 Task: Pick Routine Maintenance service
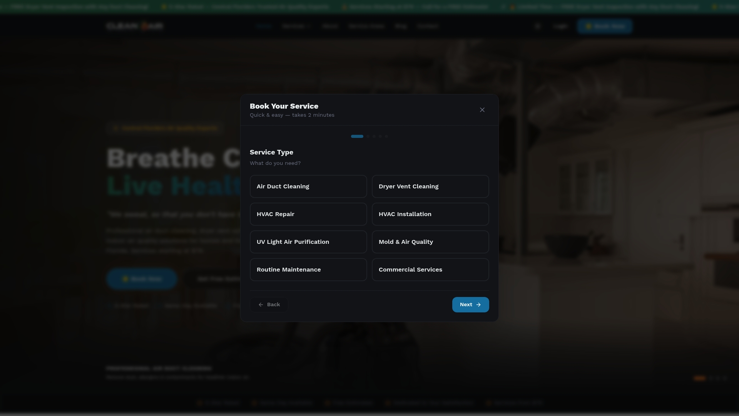308,270
